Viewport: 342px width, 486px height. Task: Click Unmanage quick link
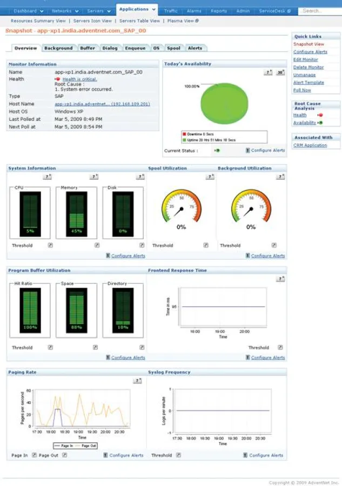305,75
